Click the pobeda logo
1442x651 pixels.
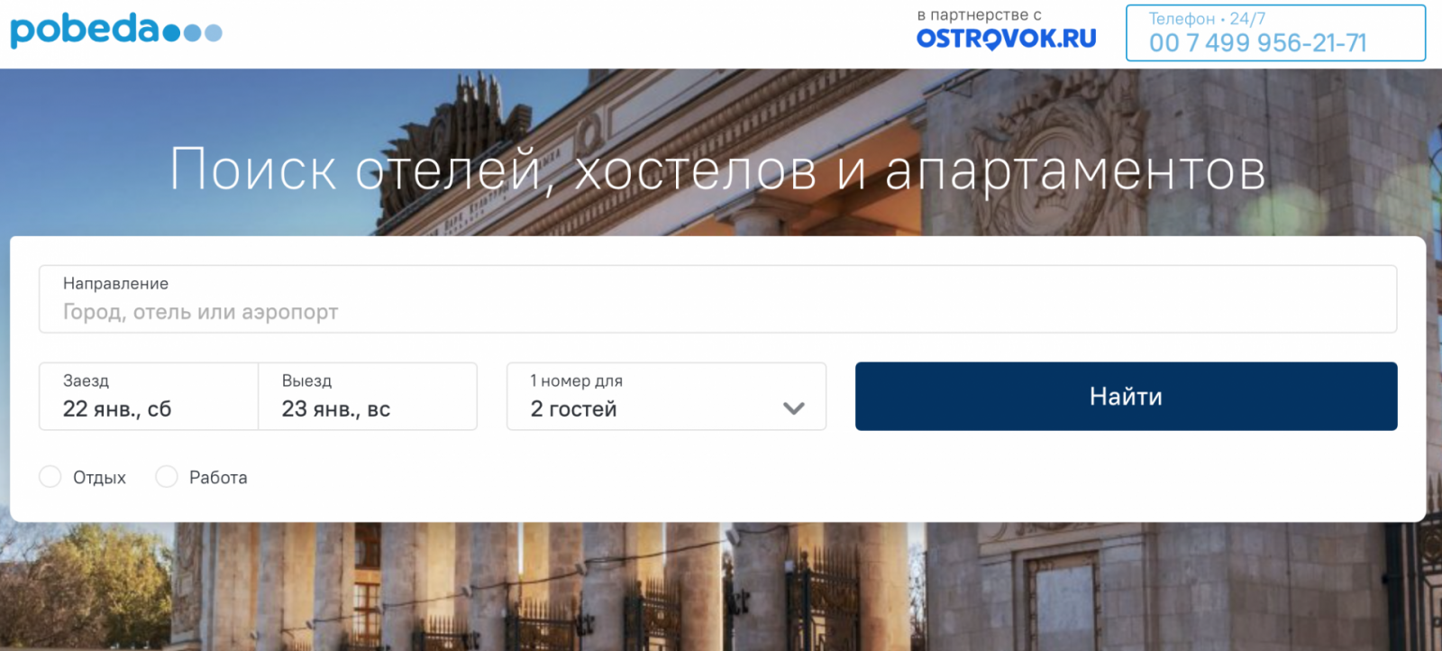pos(115,30)
